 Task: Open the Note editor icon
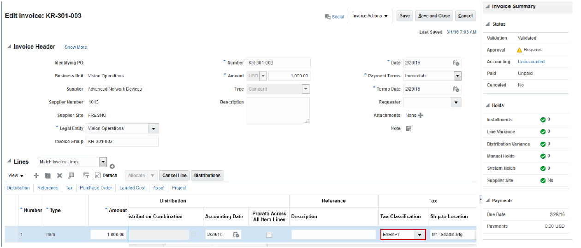pyautogui.click(x=408, y=128)
